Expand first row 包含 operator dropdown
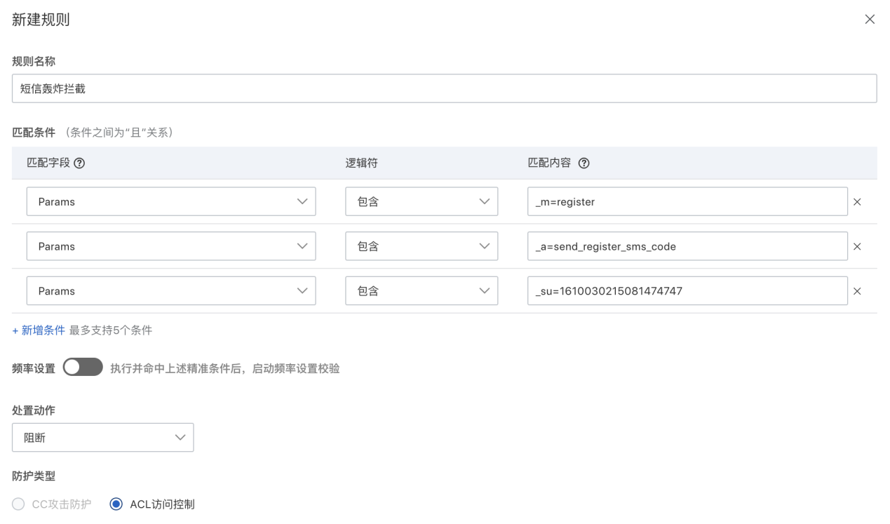890x524 pixels. pyautogui.click(x=422, y=202)
